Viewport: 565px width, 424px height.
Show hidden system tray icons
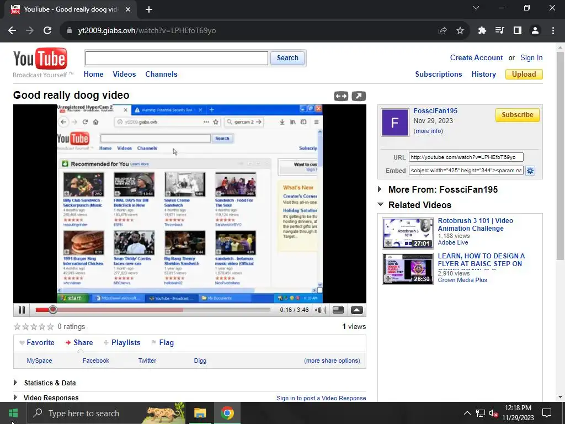tap(467, 413)
